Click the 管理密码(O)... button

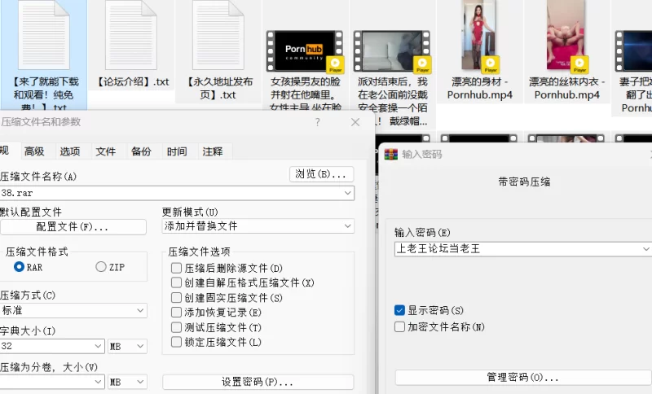coord(523,378)
